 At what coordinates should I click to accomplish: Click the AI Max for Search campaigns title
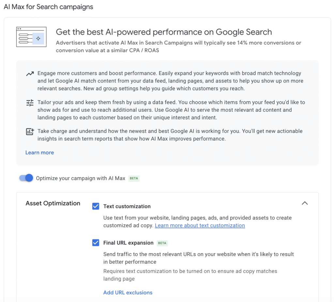coord(48,7)
